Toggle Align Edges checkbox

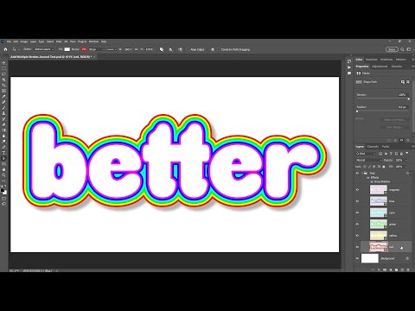click(x=188, y=49)
